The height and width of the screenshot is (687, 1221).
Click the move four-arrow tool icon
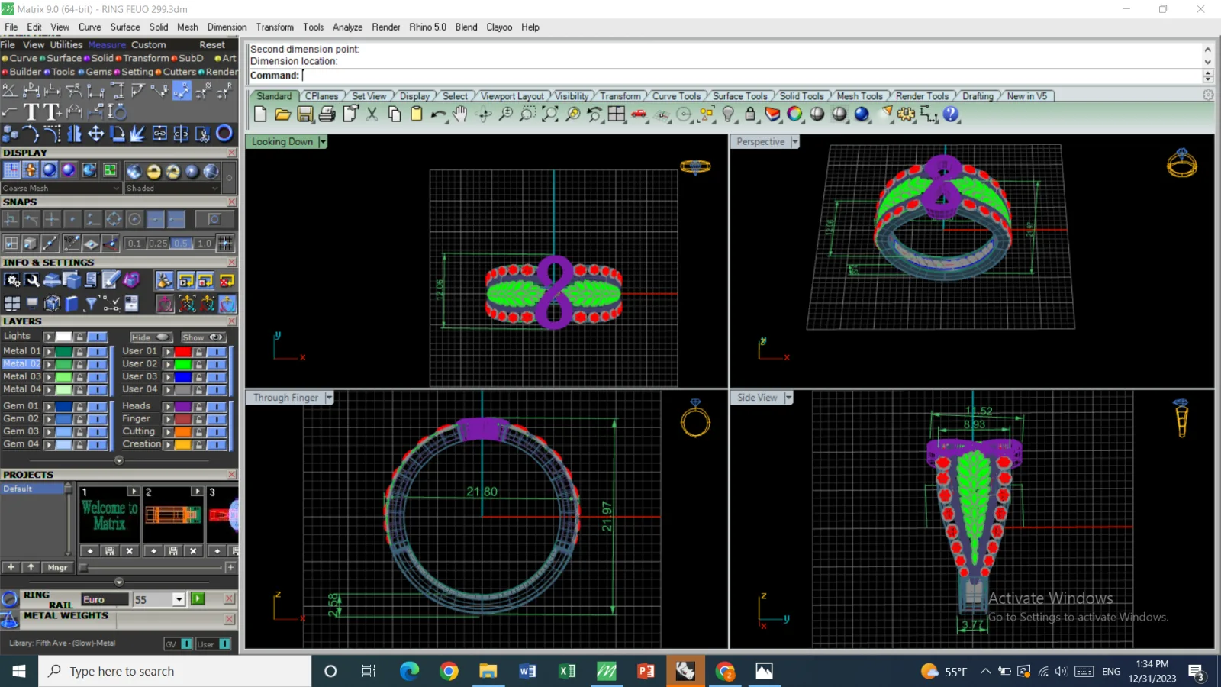95,134
